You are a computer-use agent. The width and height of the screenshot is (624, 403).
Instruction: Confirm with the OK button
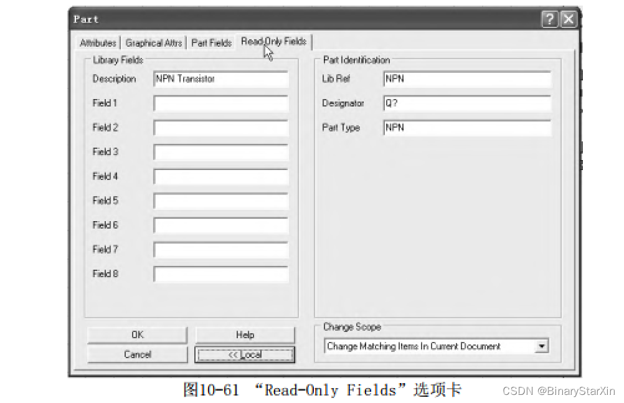137,335
